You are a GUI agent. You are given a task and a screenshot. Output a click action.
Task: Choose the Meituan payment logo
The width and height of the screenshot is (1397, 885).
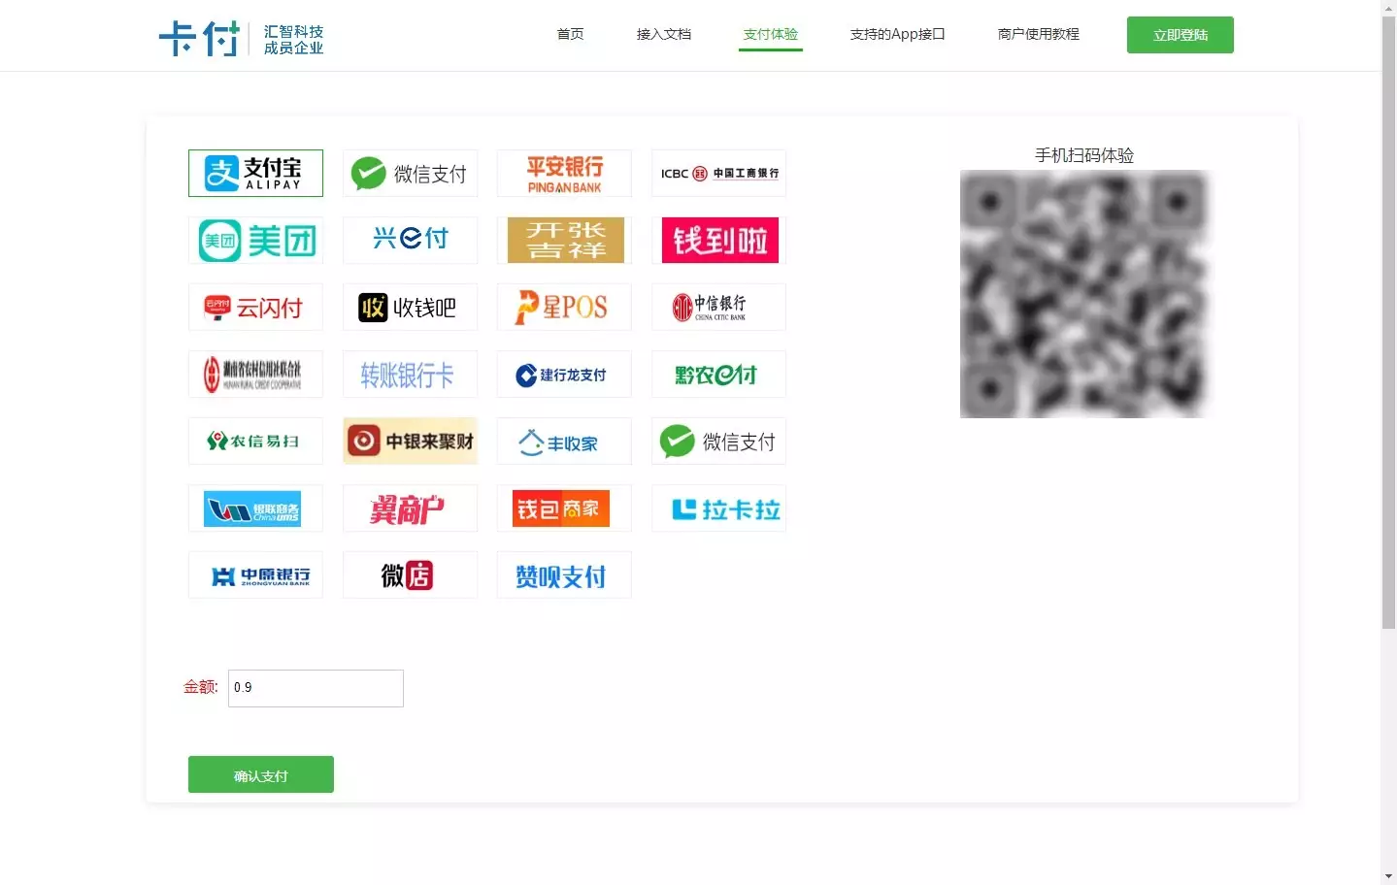[x=255, y=240]
